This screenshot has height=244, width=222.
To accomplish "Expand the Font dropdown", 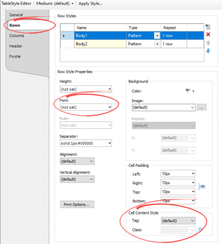I will tap(86, 107).
